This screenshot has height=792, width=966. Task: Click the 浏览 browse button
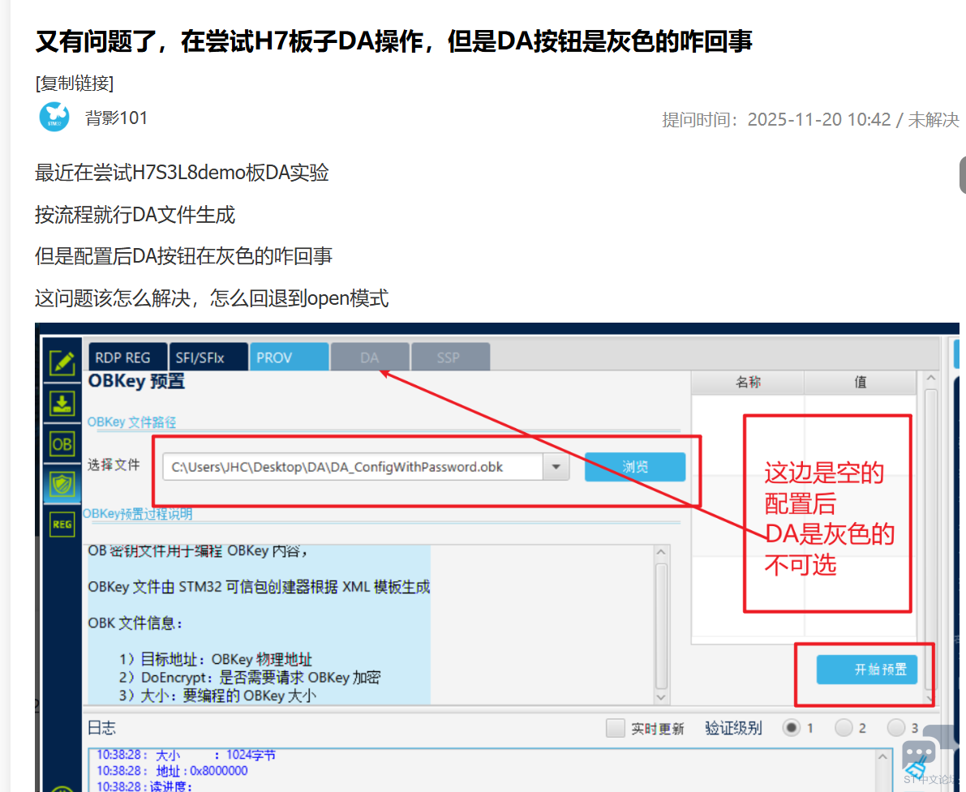pyautogui.click(x=635, y=467)
